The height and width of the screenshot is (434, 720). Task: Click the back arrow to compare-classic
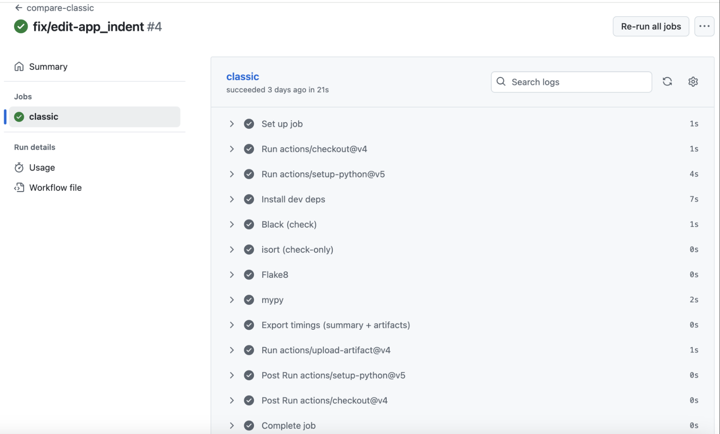[x=18, y=8]
